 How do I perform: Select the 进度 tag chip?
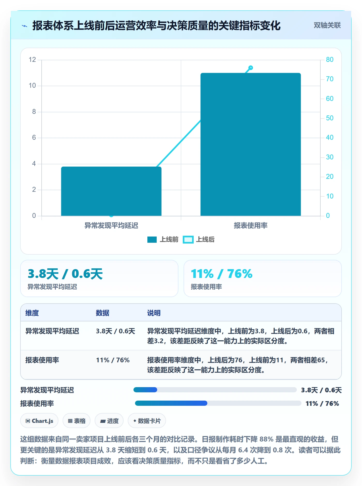[109, 421]
